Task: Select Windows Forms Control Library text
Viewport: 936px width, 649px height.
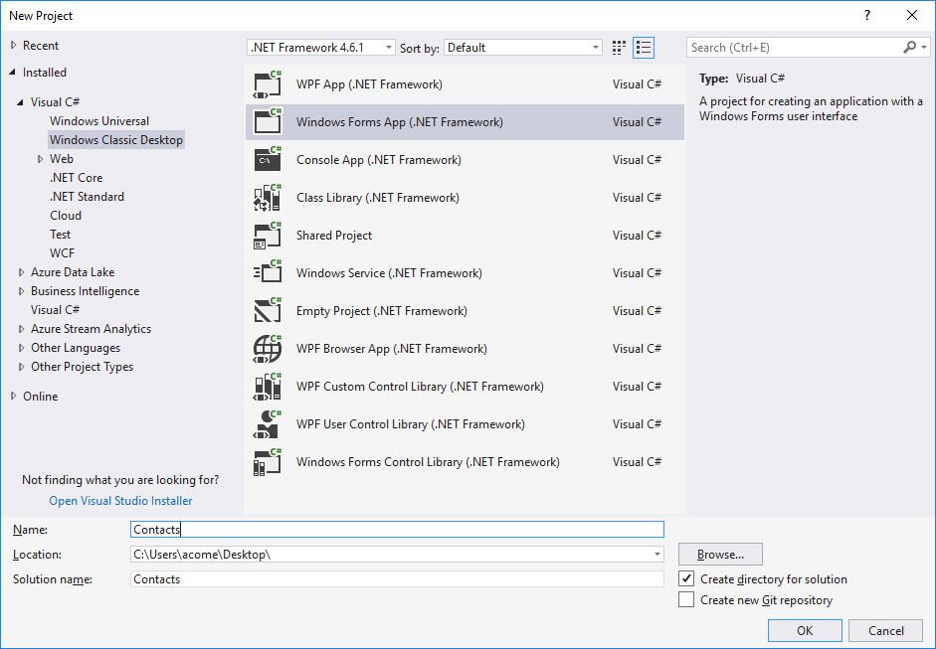Action: [x=428, y=462]
